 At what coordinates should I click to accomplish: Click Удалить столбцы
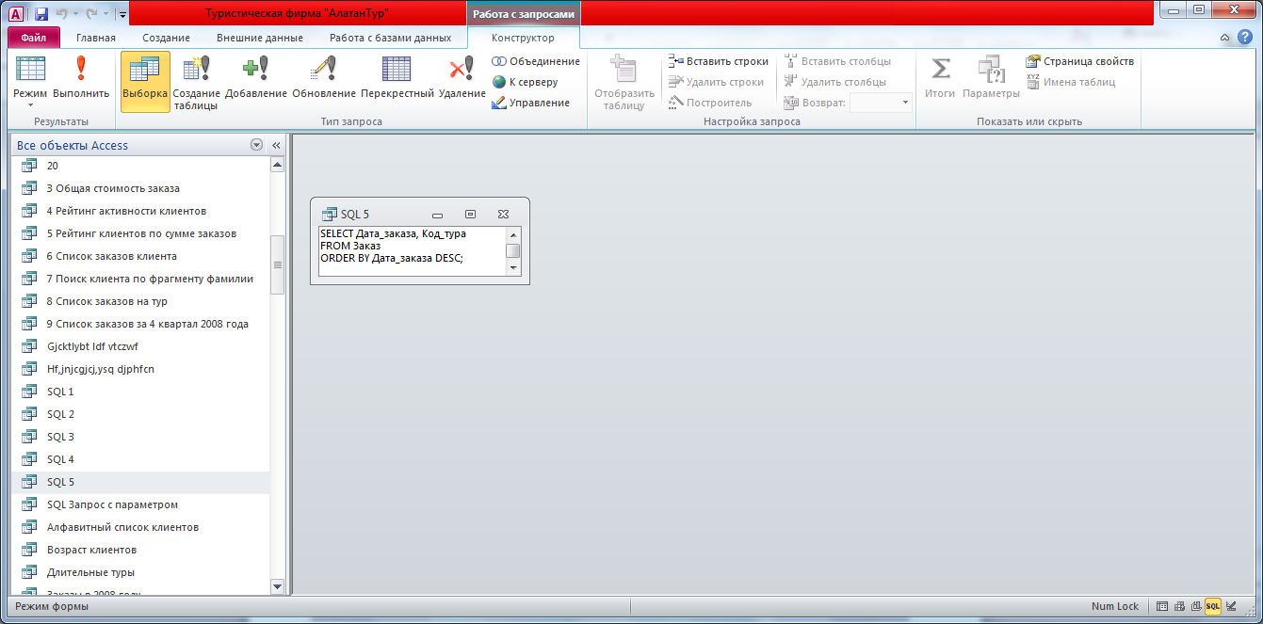834,82
